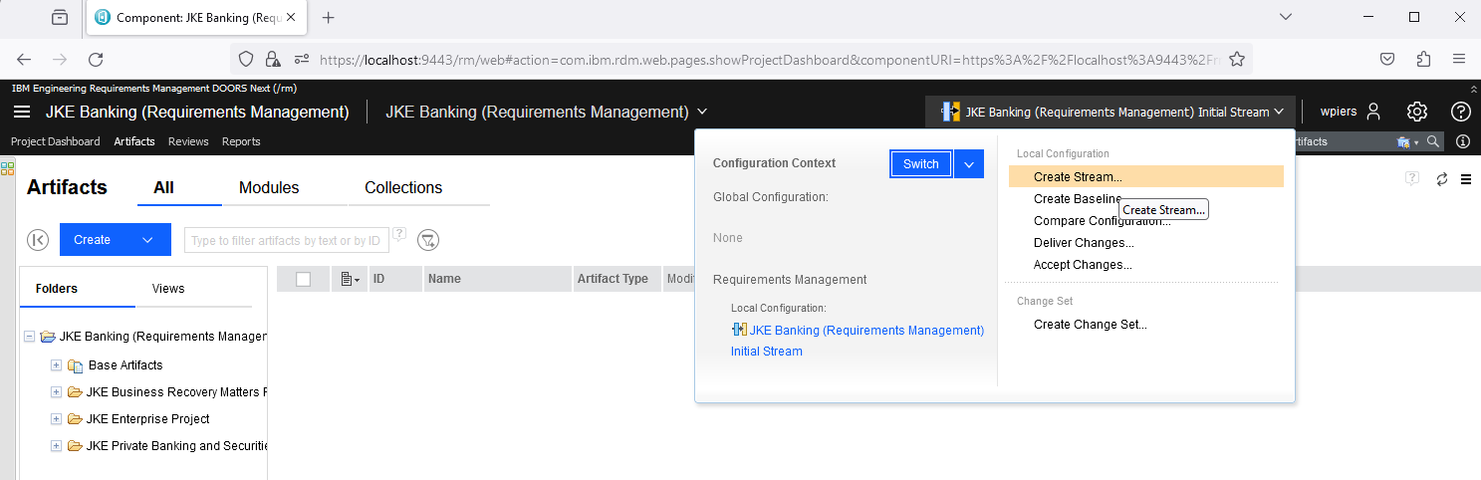Click the information icon beside search
This screenshot has height=480, width=1481.
click(1462, 141)
